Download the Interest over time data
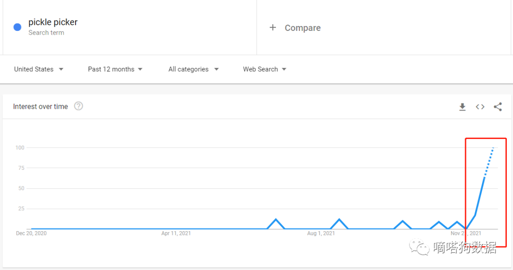This screenshot has height=270, width=513. 462,107
